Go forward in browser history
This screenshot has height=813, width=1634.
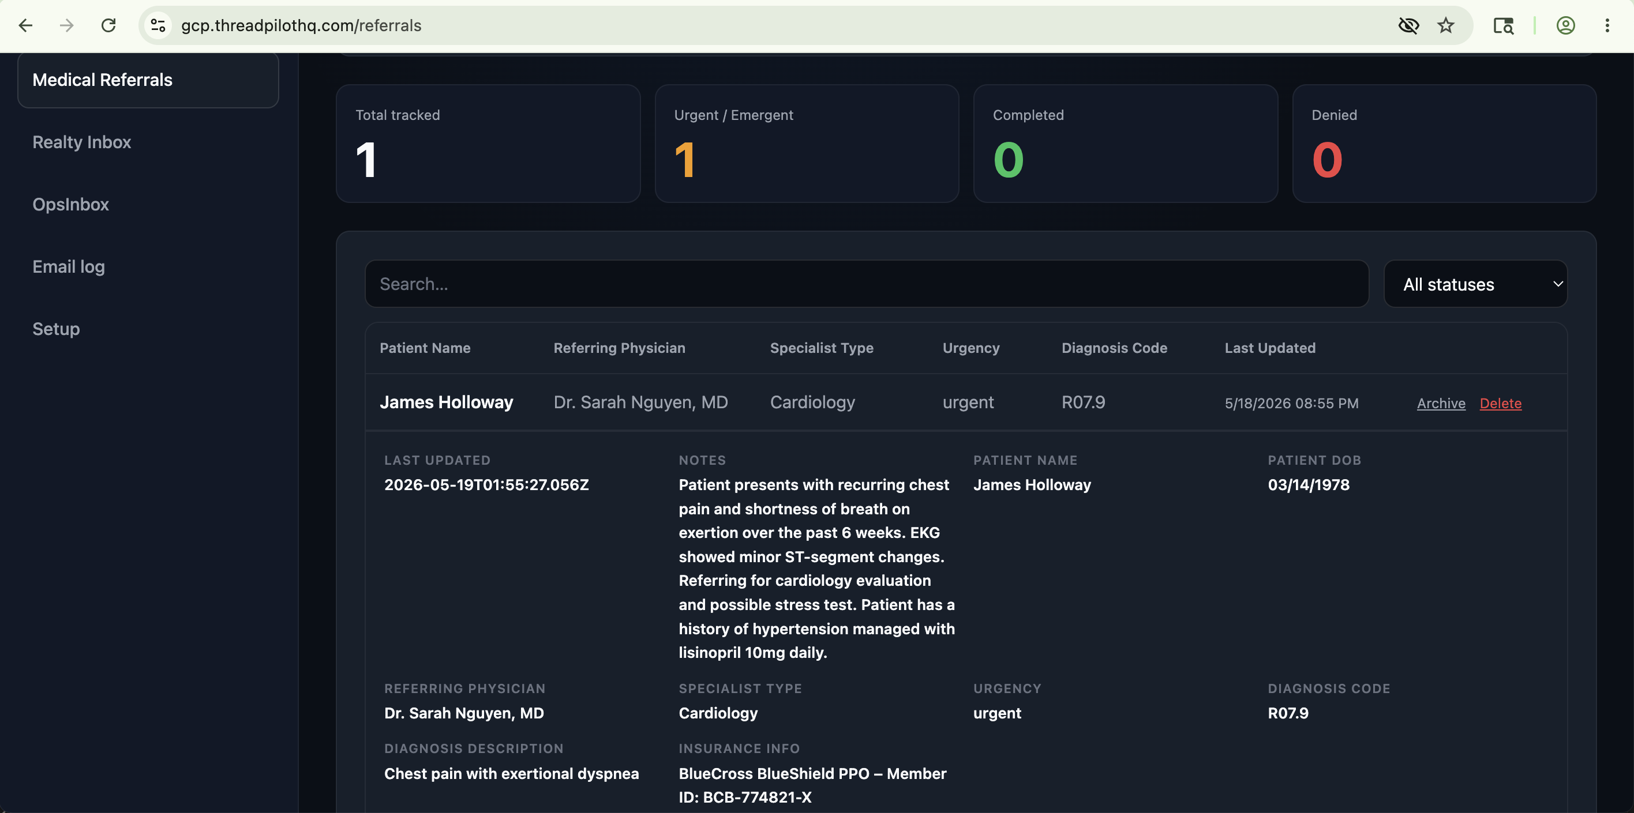66,25
